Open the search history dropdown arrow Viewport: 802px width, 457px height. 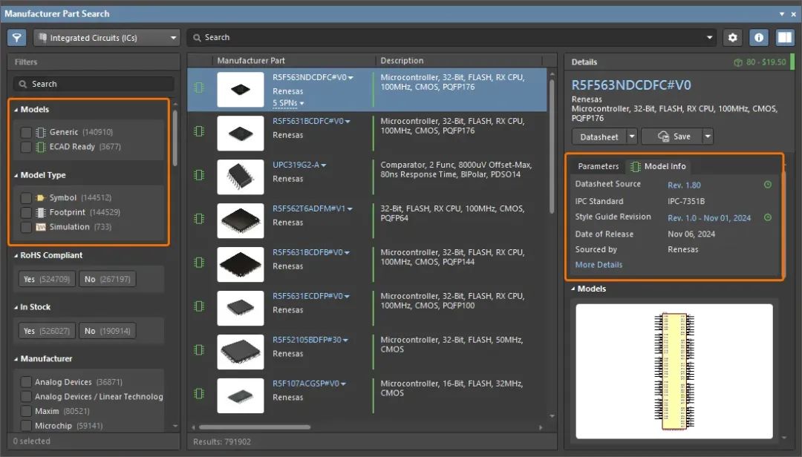click(x=709, y=37)
